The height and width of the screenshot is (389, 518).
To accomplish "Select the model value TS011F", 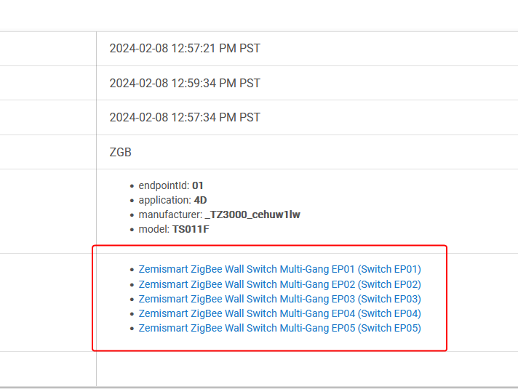I will point(191,229).
